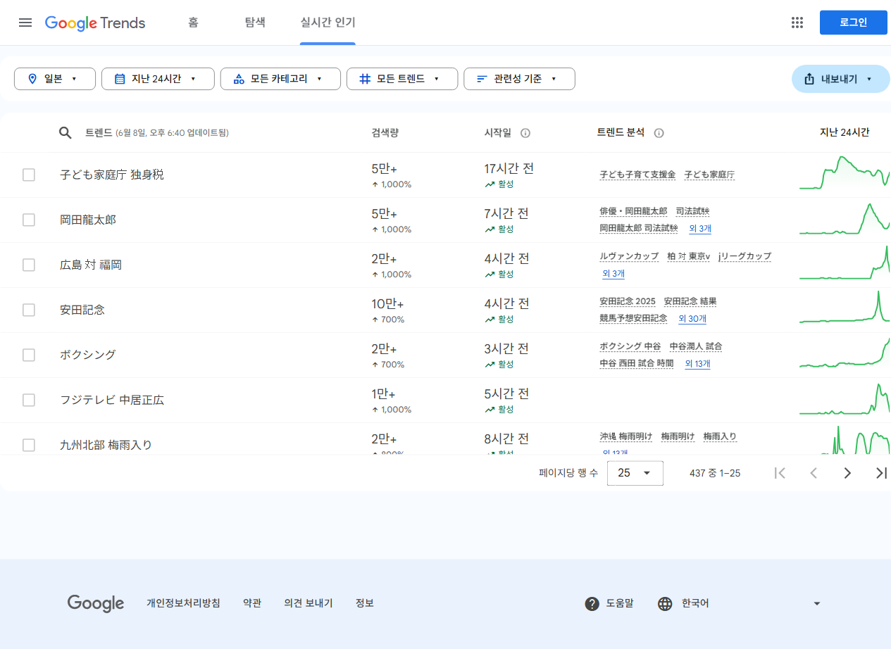
Task: Open trend 広島 対 福岡
Action: [91, 265]
